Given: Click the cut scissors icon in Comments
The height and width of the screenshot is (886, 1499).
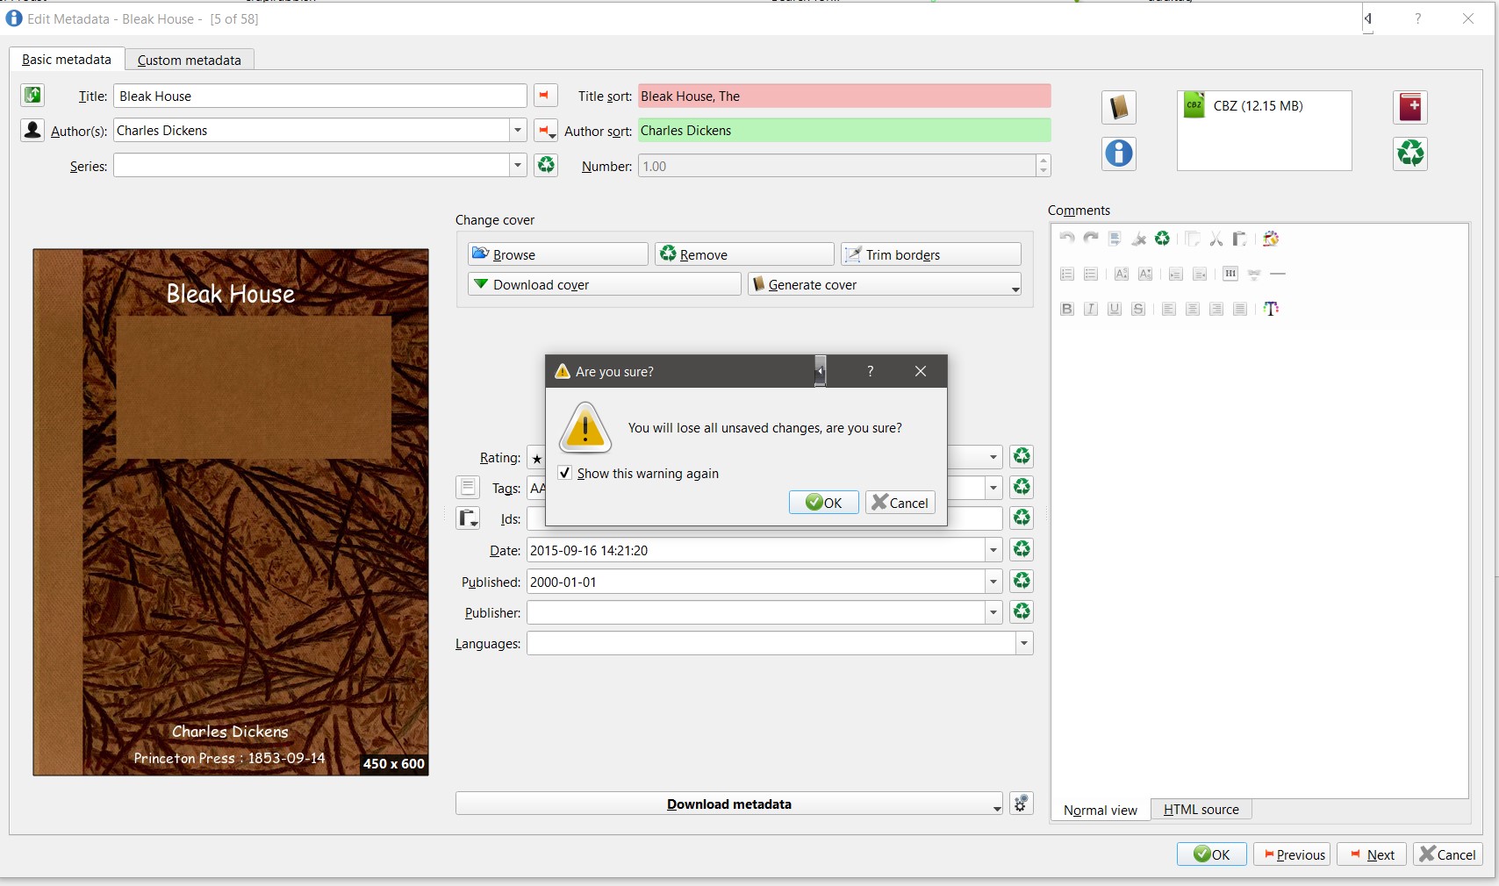Looking at the screenshot, I should 1216,239.
